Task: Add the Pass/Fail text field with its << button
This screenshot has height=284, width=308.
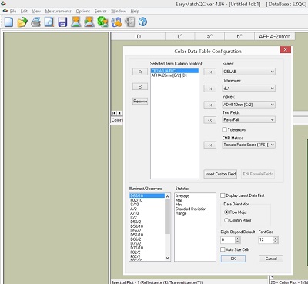Action: pyautogui.click(x=209, y=120)
